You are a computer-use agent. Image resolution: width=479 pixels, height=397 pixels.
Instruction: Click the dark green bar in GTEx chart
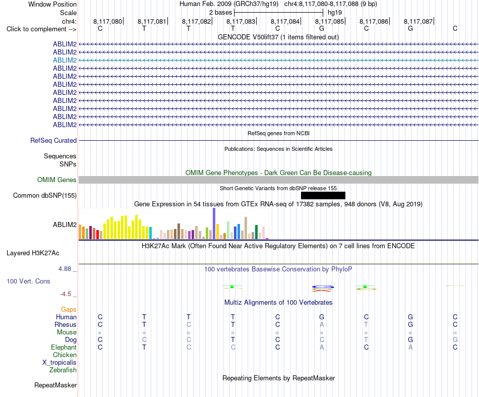click(x=256, y=232)
